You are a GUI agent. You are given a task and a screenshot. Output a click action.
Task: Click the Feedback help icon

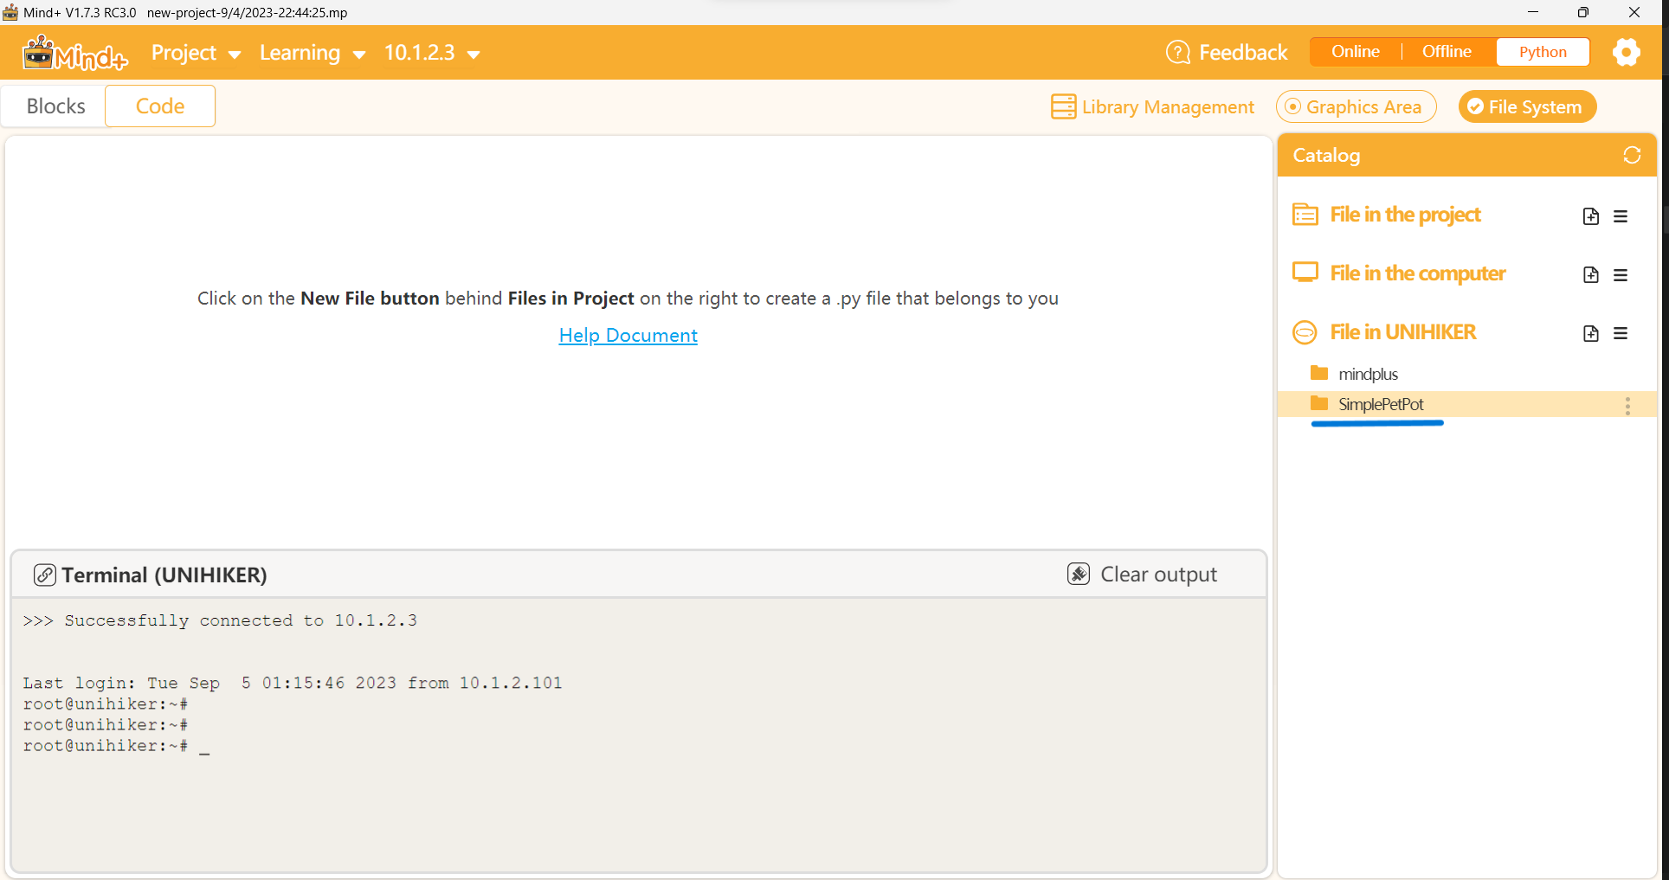(x=1177, y=52)
